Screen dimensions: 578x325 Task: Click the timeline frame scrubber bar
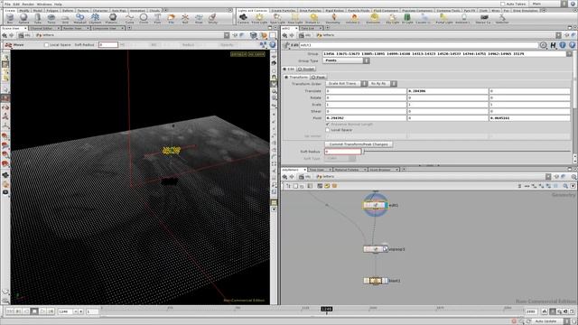(x=312, y=311)
